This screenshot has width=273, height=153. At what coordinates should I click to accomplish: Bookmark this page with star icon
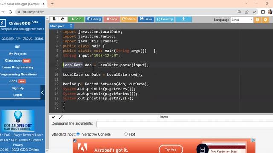pyautogui.click(x=254, y=12)
